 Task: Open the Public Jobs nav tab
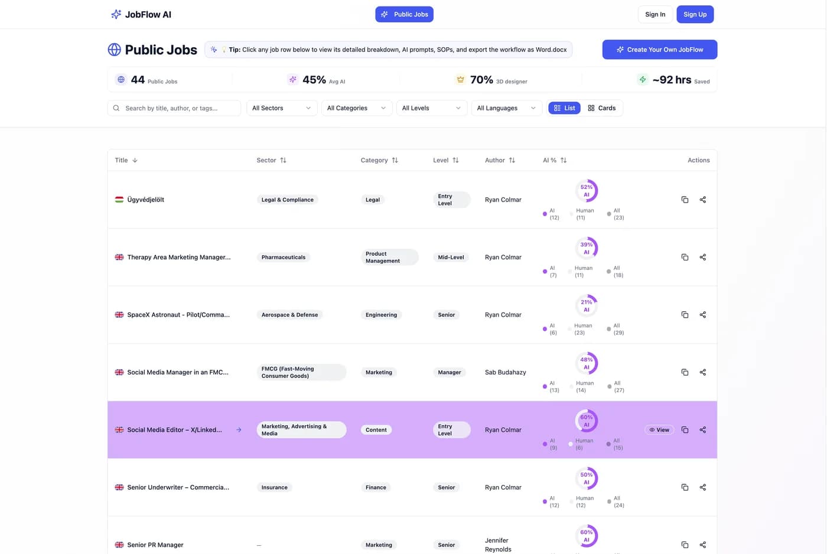point(404,14)
